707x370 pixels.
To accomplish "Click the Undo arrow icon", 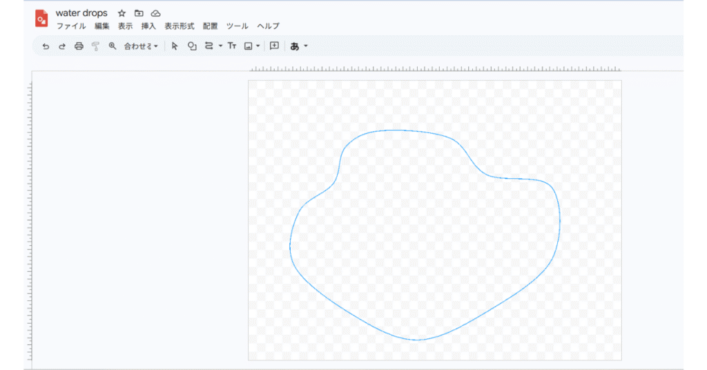I will (46, 46).
